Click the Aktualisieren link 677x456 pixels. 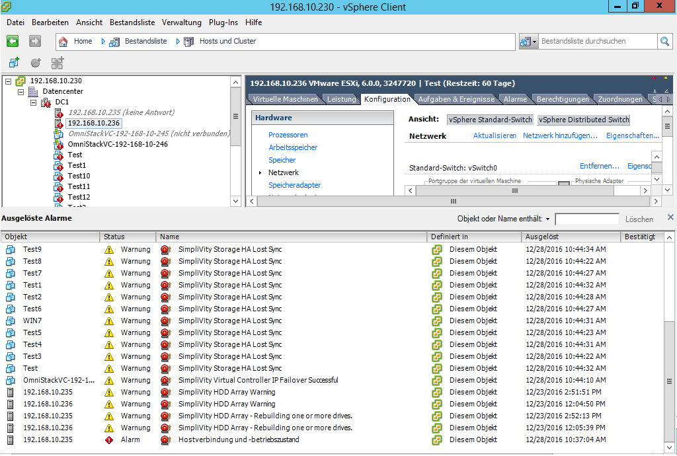point(495,135)
